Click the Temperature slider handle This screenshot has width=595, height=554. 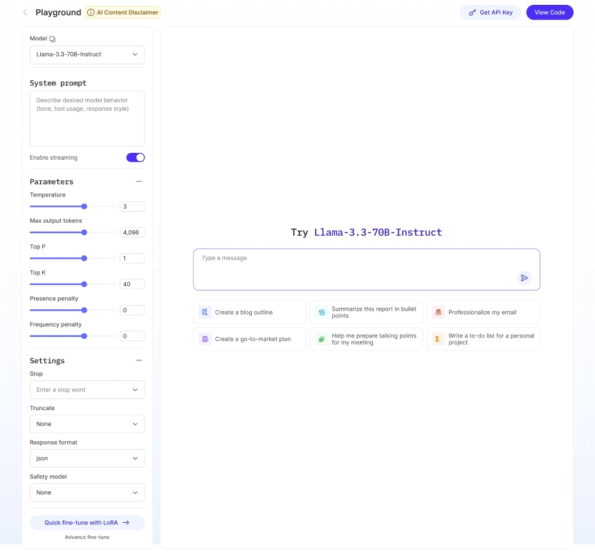coord(84,206)
